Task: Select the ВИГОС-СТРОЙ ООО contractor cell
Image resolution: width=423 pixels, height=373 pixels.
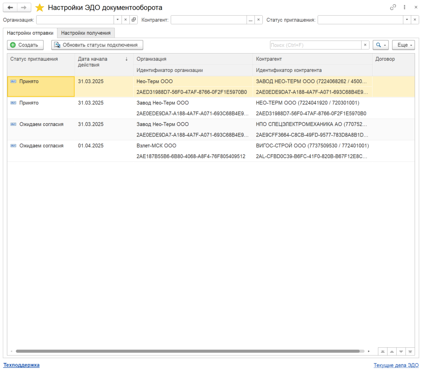Action: [313, 146]
